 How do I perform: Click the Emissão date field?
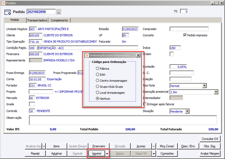pos(130,29)
